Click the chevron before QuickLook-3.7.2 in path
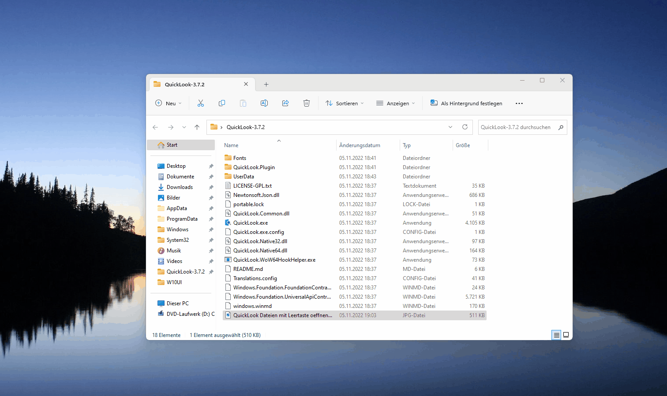The height and width of the screenshot is (396, 667). (x=221, y=127)
